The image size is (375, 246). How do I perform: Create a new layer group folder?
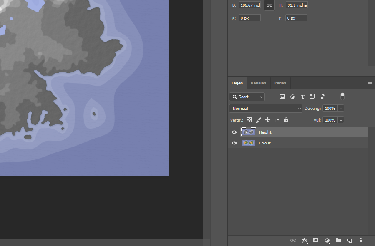[x=338, y=240]
